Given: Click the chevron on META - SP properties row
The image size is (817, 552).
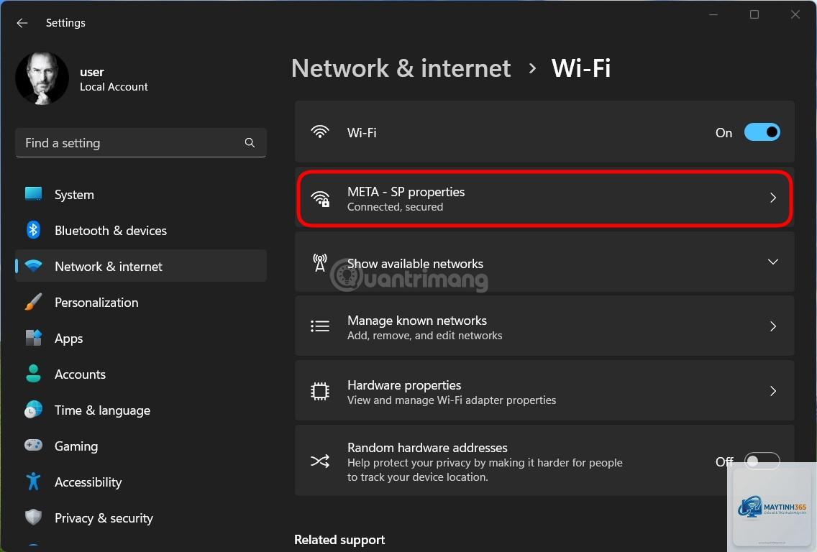Looking at the screenshot, I should point(772,198).
